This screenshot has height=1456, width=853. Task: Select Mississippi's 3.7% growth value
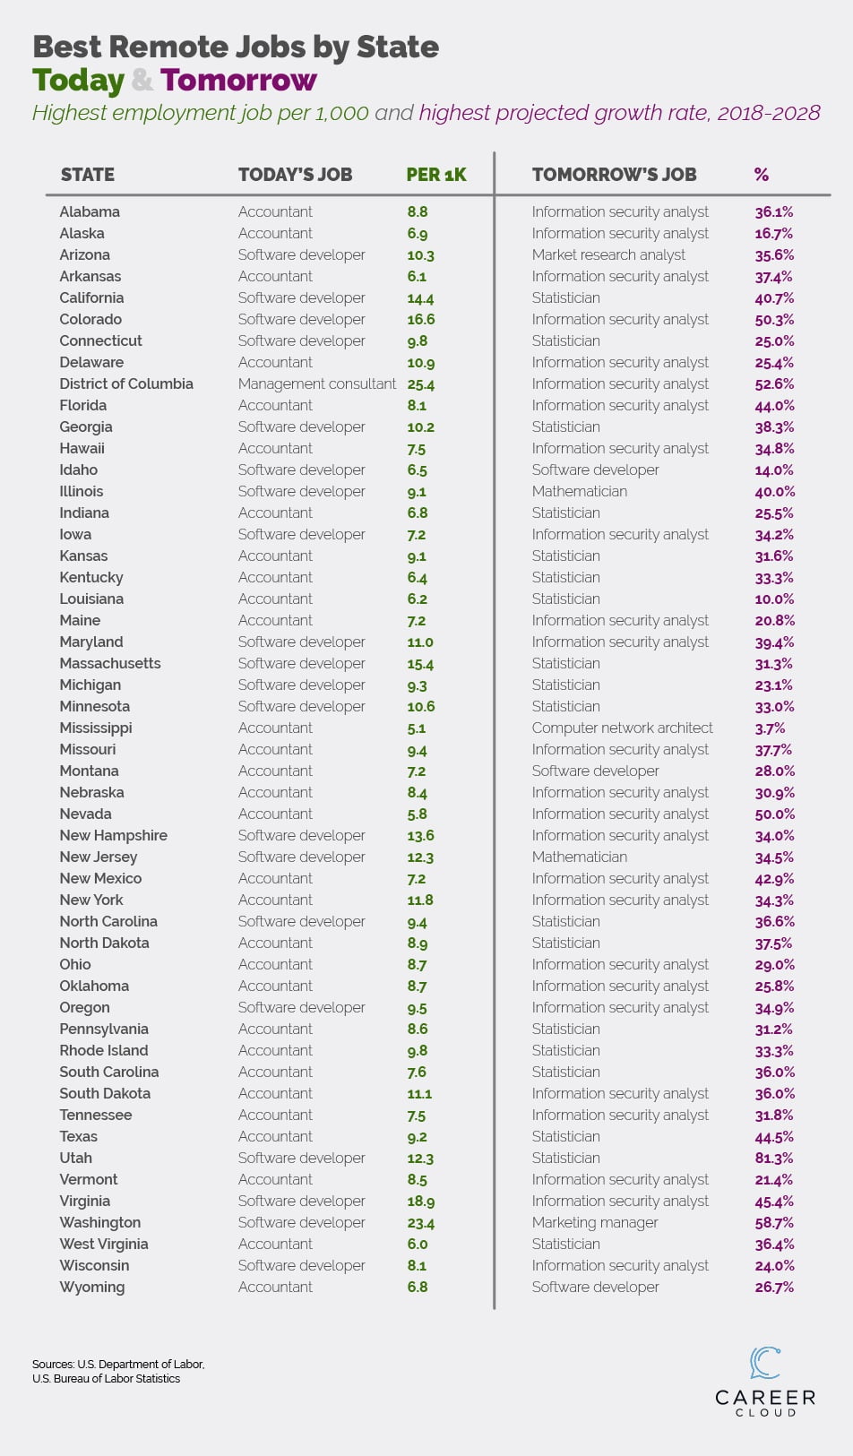point(770,728)
